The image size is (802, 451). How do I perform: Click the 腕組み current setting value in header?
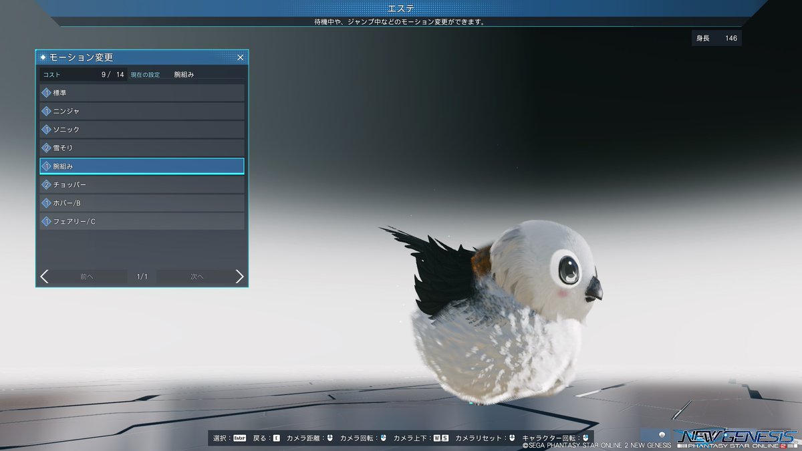(x=184, y=75)
